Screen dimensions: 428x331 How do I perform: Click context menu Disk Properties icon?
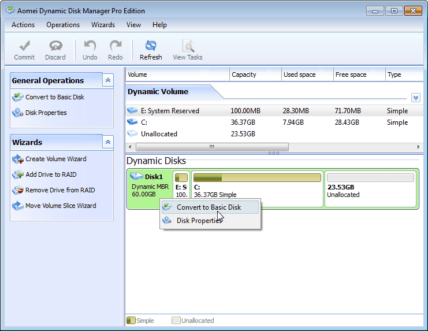(x=167, y=220)
